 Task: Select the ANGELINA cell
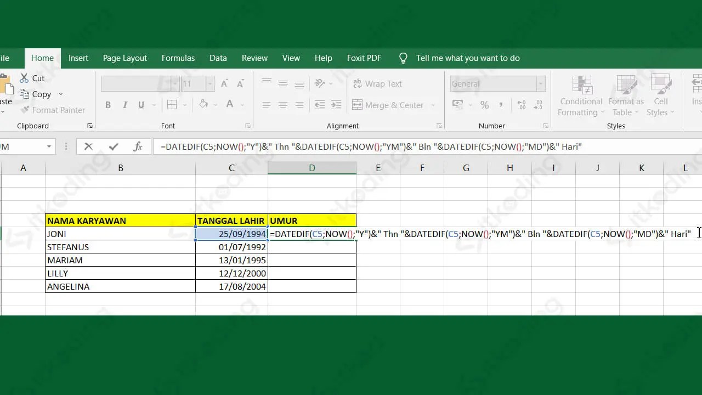[x=120, y=286]
